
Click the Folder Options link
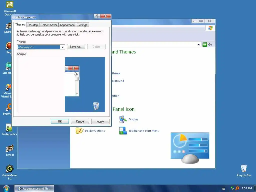(95, 131)
